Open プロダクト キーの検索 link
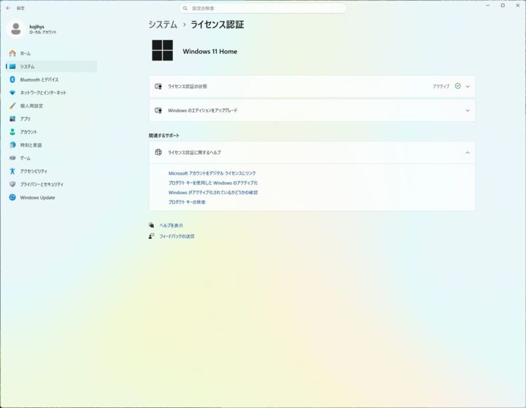This screenshot has width=526, height=408. [187, 202]
